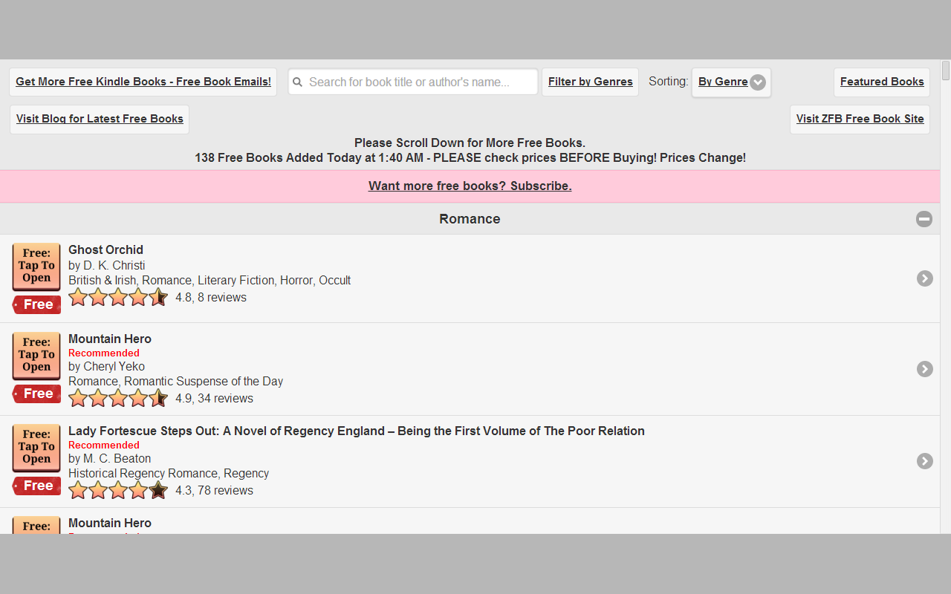Click the star rating for Mountain Hero, 4.9
This screenshot has width=951, height=594.
pos(118,398)
